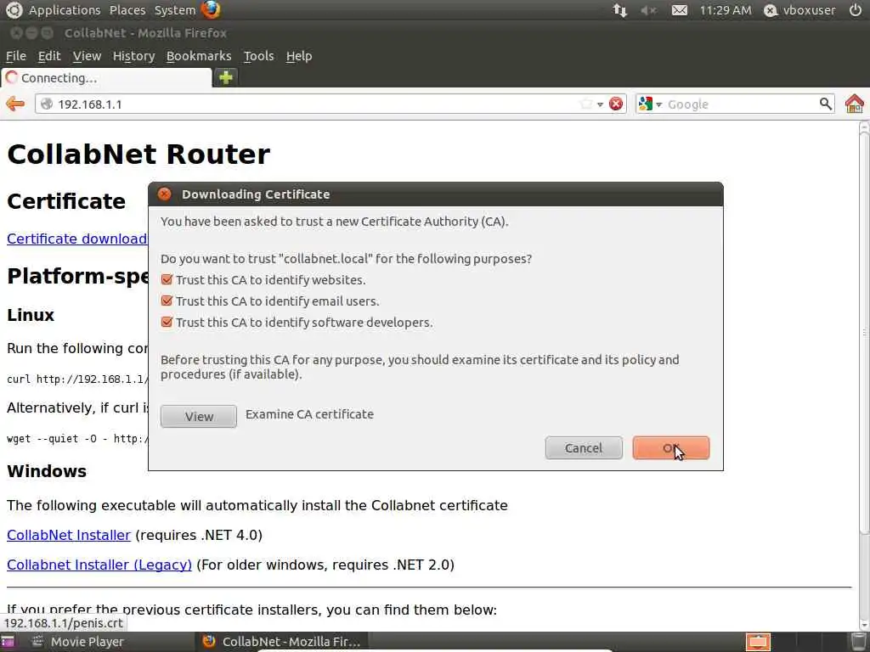Close the Downloading Certificate dialog
Viewport: 870px width, 652px height.
(164, 194)
